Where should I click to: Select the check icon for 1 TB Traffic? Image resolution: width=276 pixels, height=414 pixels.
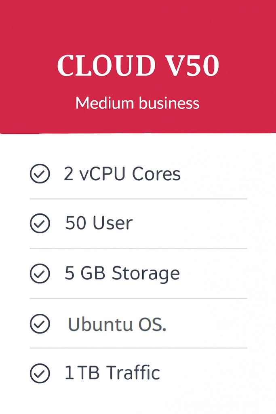[x=40, y=373]
